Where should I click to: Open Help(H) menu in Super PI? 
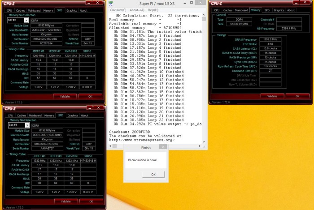click(153, 10)
